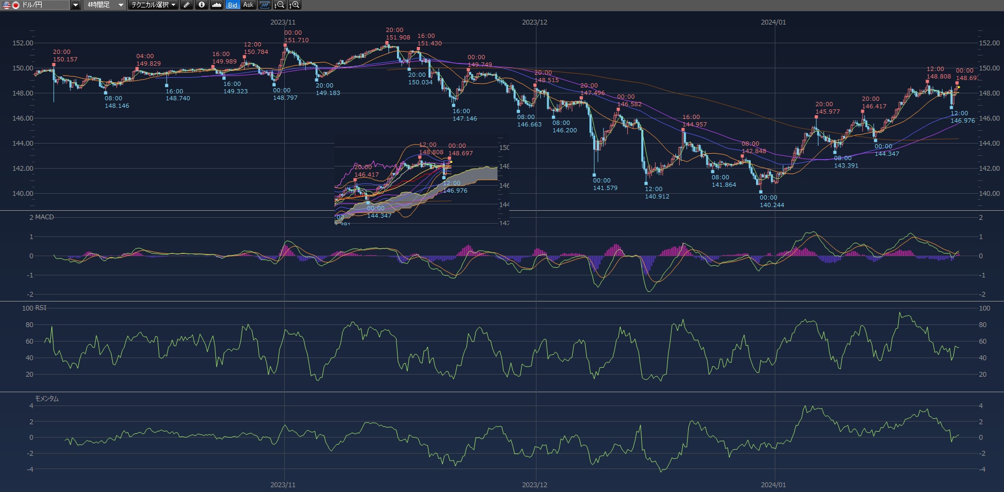Viewport: 1004px width, 492px height.
Task: Open the chart information icon
Action: [x=201, y=5]
